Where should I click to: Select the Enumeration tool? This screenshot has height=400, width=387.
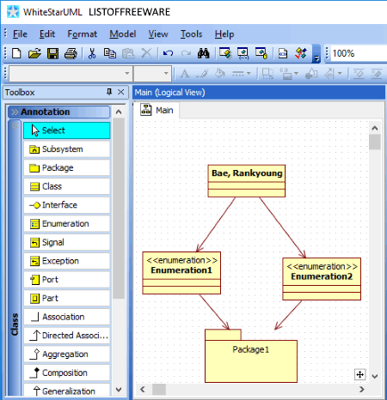(67, 223)
